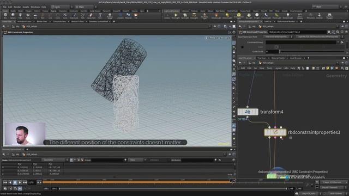The image size is (349, 196).
Task: Switch to the Render View tab
Action: point(41,22)
